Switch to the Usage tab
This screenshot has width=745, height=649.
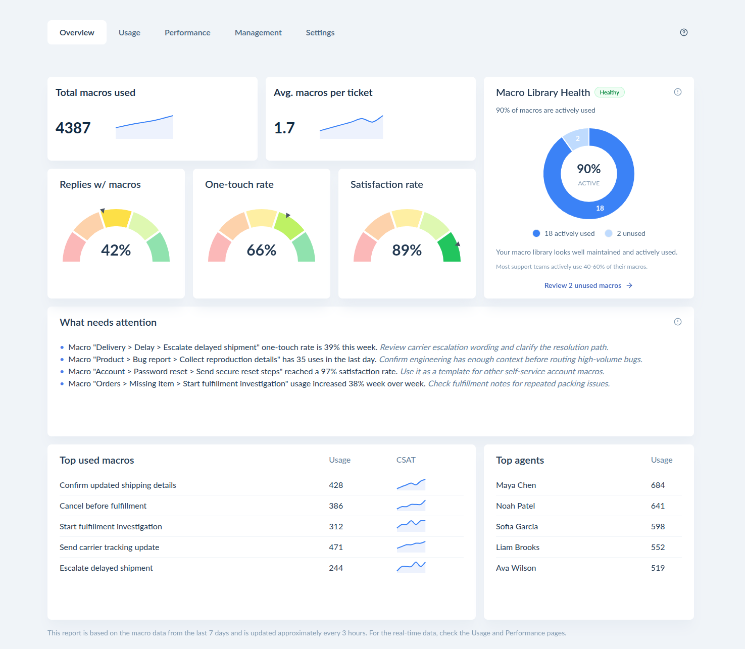click(x=129, y=32)
